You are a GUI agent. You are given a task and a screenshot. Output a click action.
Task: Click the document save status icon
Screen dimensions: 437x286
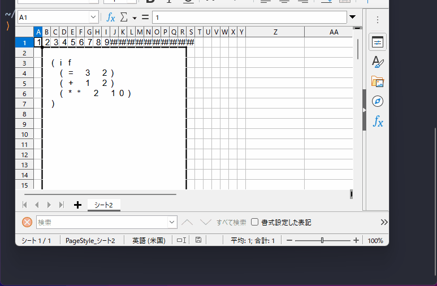[198, 240]
